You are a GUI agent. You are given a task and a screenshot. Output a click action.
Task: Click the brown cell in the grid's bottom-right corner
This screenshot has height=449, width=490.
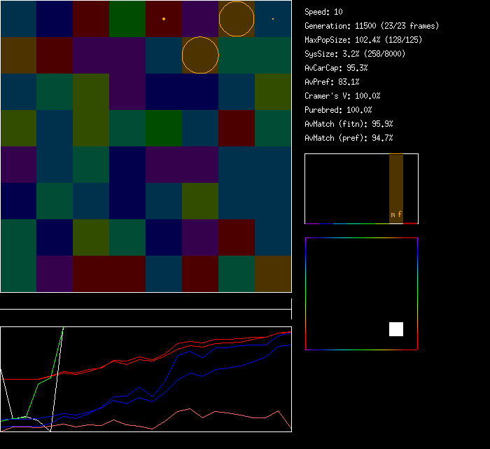click(273, 274)
